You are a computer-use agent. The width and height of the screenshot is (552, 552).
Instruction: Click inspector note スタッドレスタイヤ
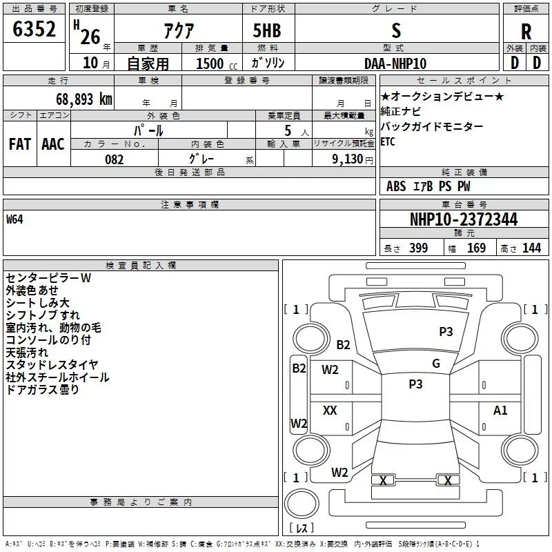52,365
